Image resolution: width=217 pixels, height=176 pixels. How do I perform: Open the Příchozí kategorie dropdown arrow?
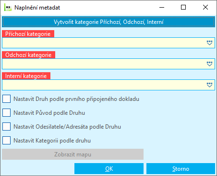coord(209,43)
